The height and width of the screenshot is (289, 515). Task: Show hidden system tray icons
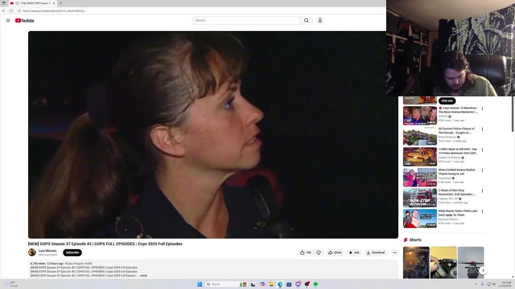click(476, 284)
